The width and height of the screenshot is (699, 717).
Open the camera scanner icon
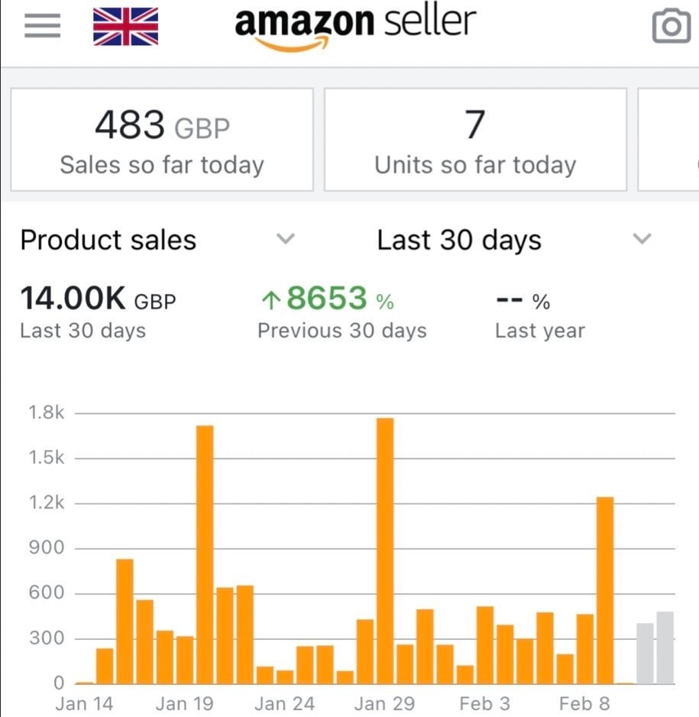(x=671, y=27)
